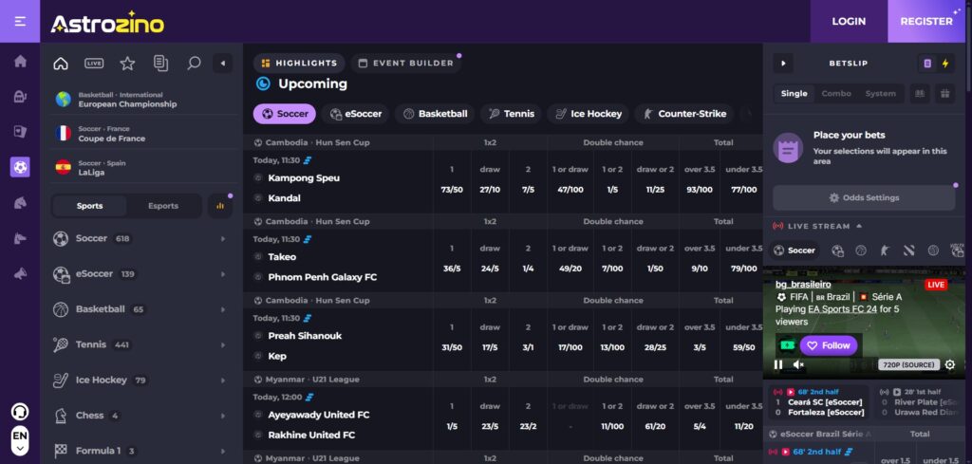Open the bet history document icon
The height and width of the screenshot is (464, 972).
click(160, 64)
